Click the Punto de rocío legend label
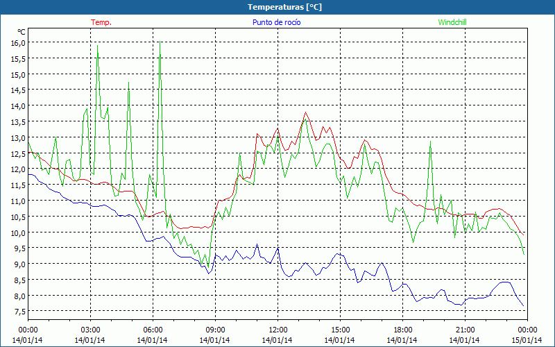This screenshot has height=347, width=555. coord(276,22)
